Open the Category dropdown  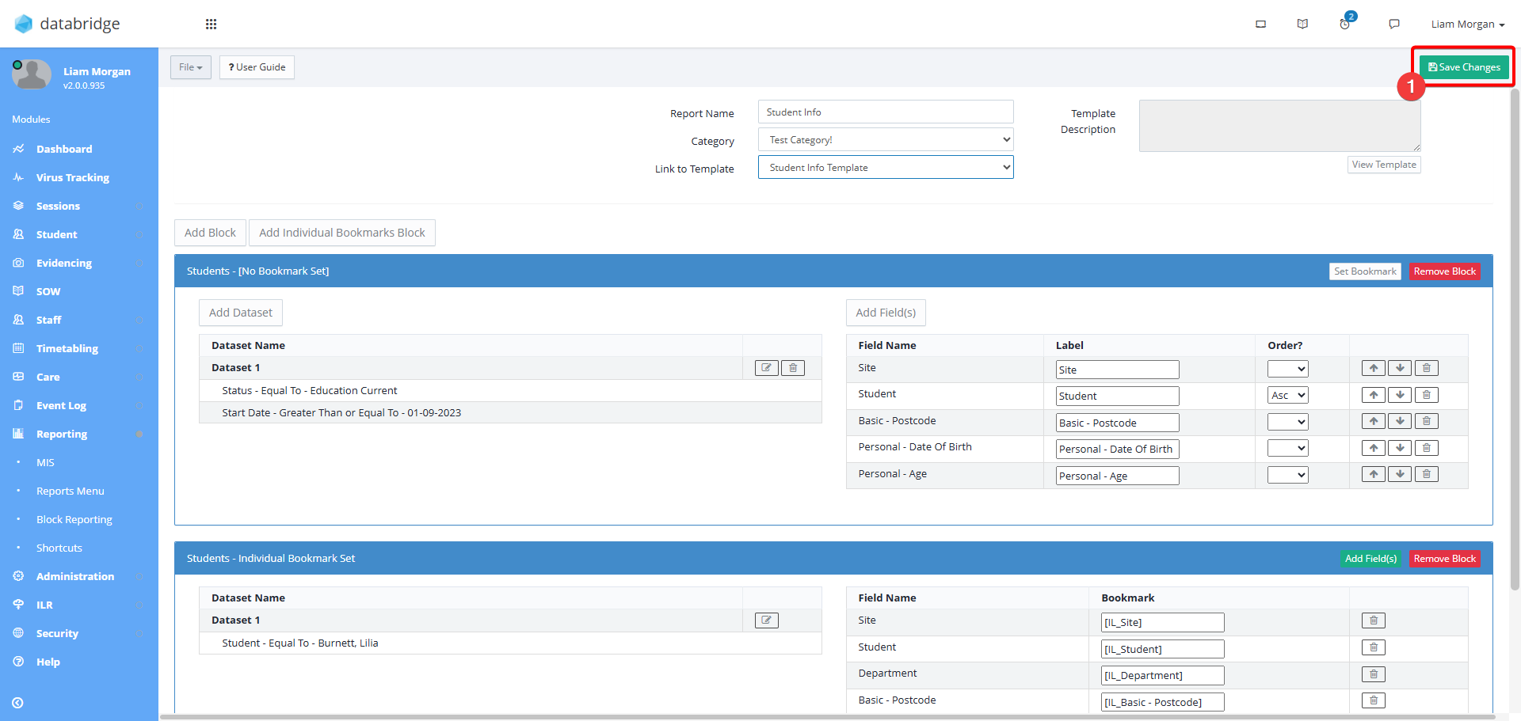pos(886,140)
